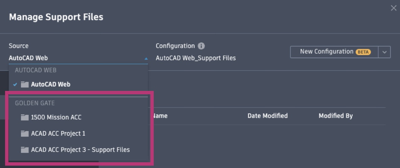Click the Configuration info icon

pos(201,46)
